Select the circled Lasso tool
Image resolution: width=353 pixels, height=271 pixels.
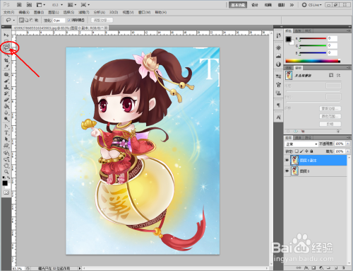tap(6, 47)
